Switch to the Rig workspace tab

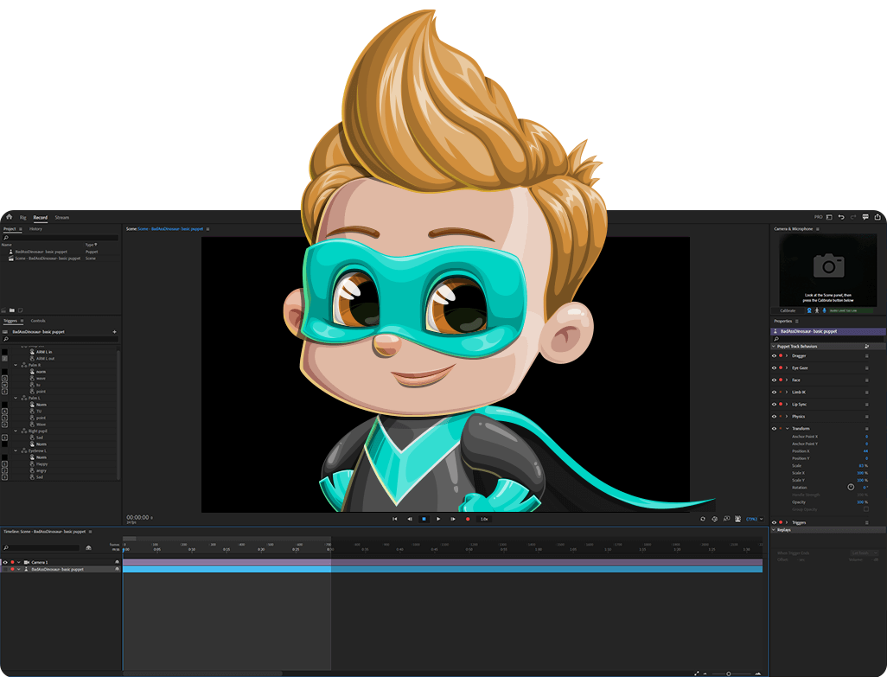22,217
